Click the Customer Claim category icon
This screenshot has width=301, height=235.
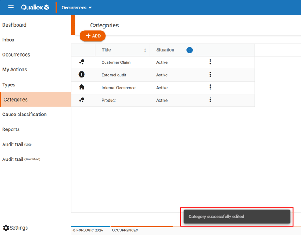tap(81, 62)
